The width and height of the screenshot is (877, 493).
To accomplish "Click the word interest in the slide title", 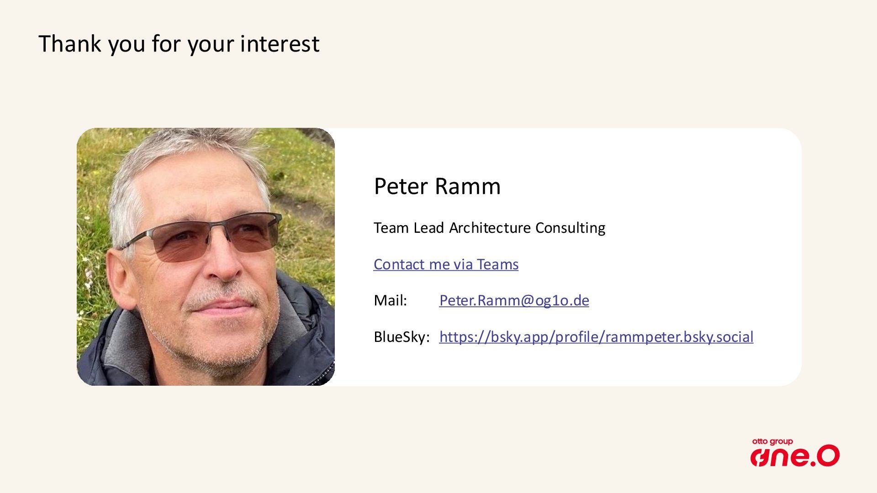I will click(280, 44).
